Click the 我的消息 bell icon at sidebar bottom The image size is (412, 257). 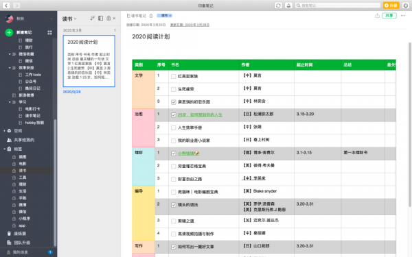click(8, 252)
